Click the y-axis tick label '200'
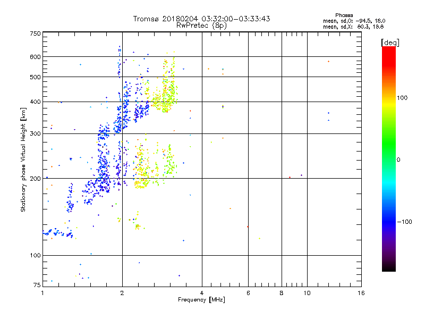 pos(35,179)
